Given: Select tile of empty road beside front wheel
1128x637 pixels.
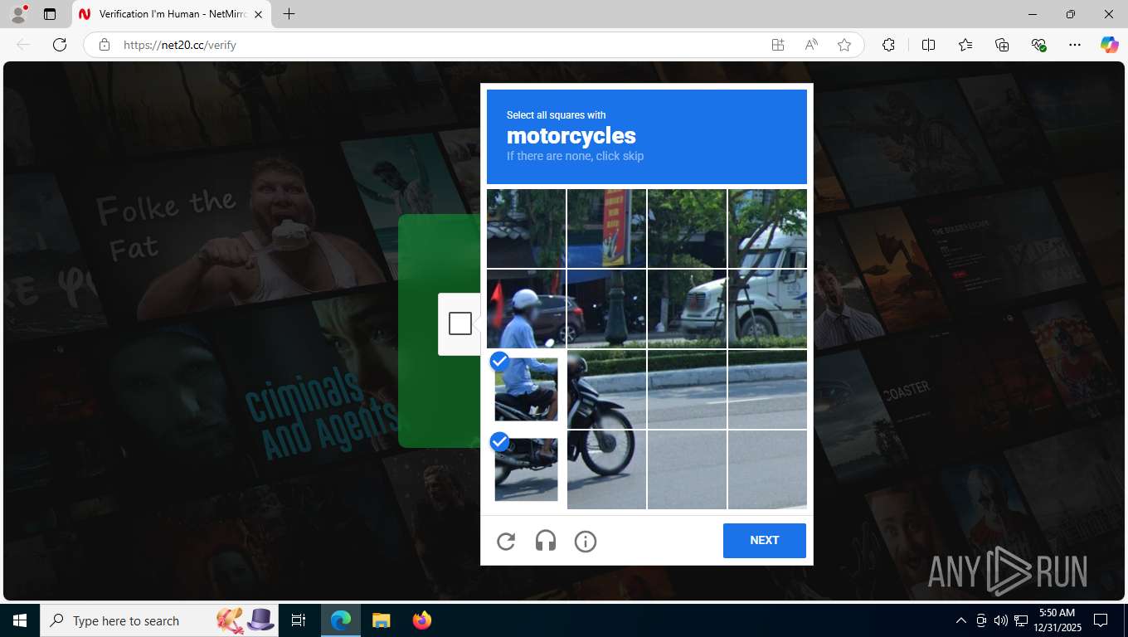Looking at the screenshot, I should coord(687,469).
